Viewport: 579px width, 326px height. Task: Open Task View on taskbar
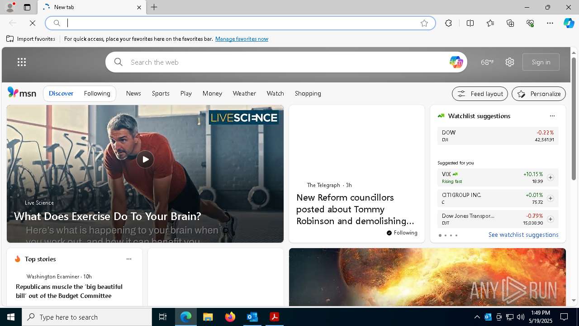(x=163, y=317)
